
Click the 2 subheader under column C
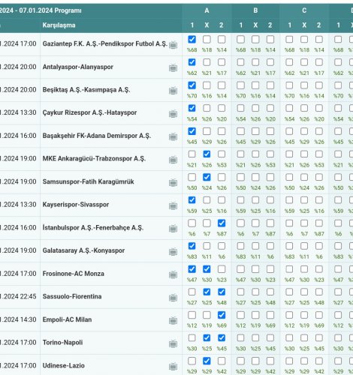318,25
